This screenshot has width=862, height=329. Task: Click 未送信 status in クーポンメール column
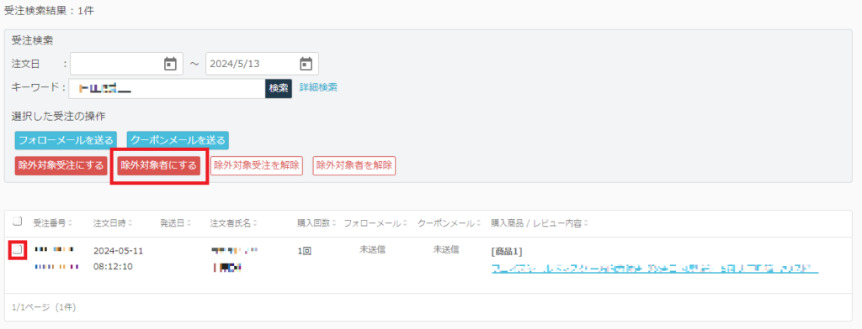point(446,249)
